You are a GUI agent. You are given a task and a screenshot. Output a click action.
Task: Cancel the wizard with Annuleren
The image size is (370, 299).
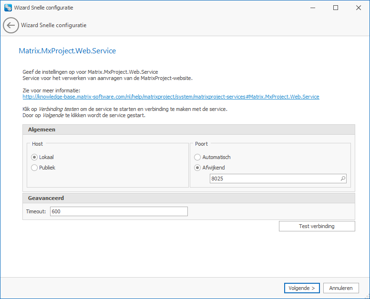coord(341,288)
